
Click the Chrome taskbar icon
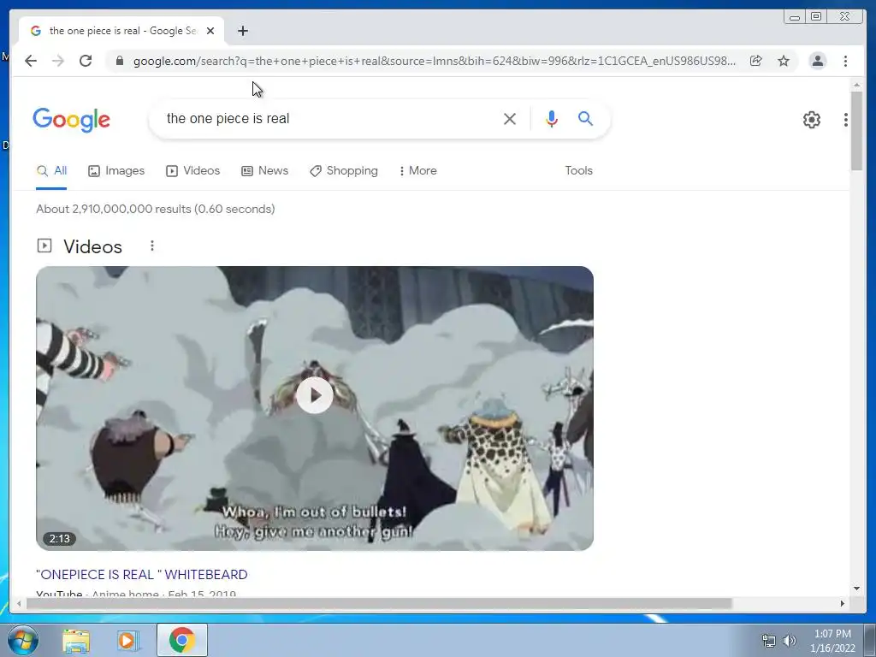(182, 640)
